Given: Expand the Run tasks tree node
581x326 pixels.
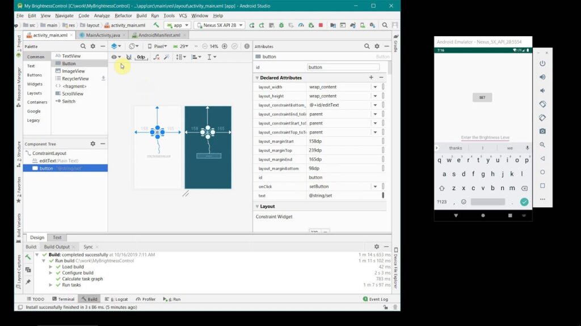Looking at the screenshot, I should pyautogui.click(x=50, y=285).
